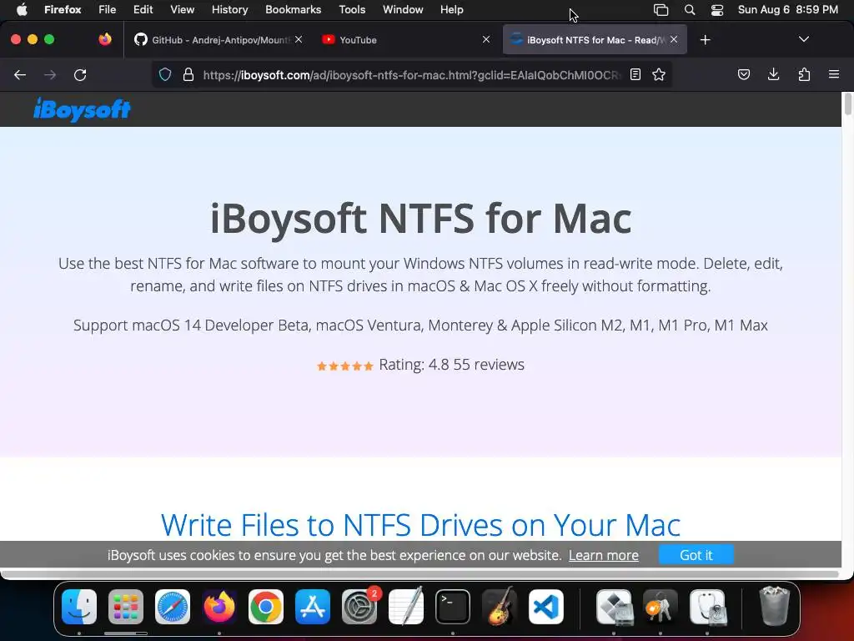Open Terminal from the dock

453,606
